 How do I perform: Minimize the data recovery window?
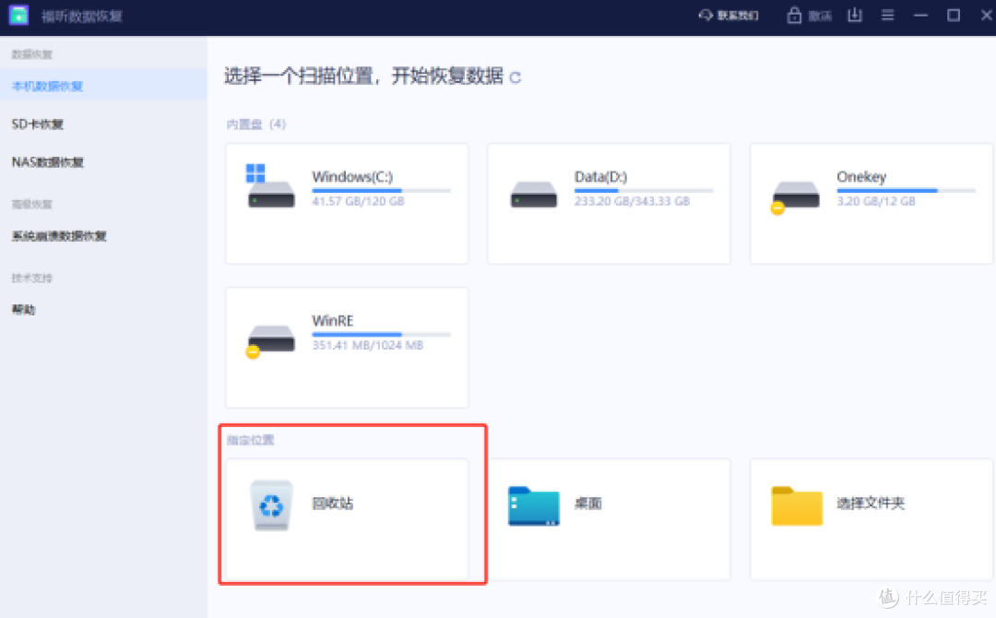(920, 16)
